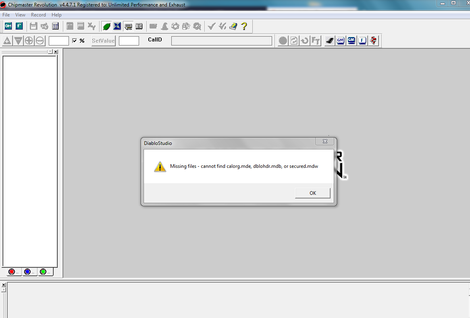This screenshot has height=318, width=470.
Task: Click the refresh document icon
Action: tap(294, 40)
